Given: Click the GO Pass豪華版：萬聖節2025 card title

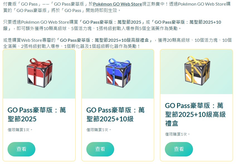Looking at the screenshot, I should [x=37, y=114].
